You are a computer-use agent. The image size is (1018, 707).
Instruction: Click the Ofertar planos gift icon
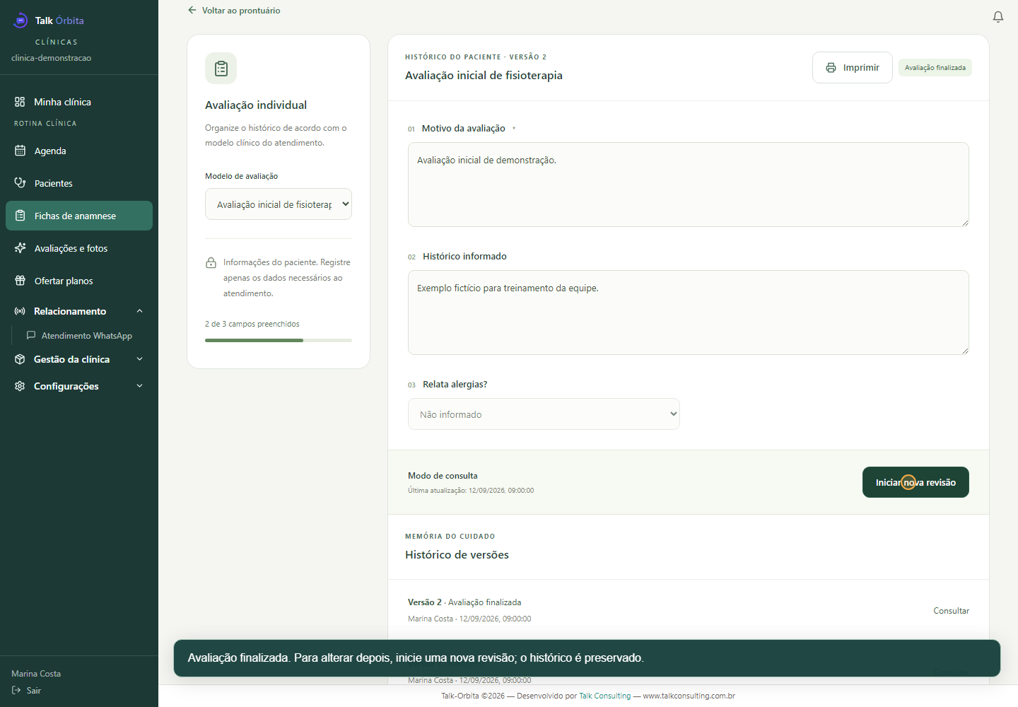coord(21,281)
